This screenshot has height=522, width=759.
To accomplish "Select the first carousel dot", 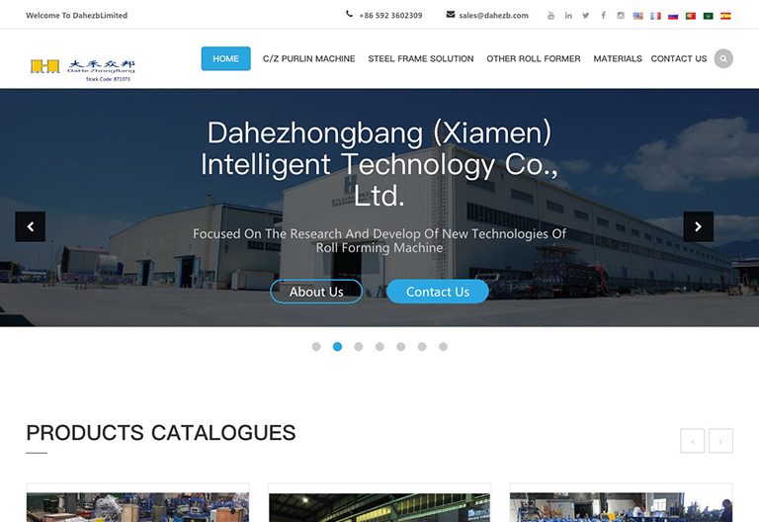I will pos(316,347).
